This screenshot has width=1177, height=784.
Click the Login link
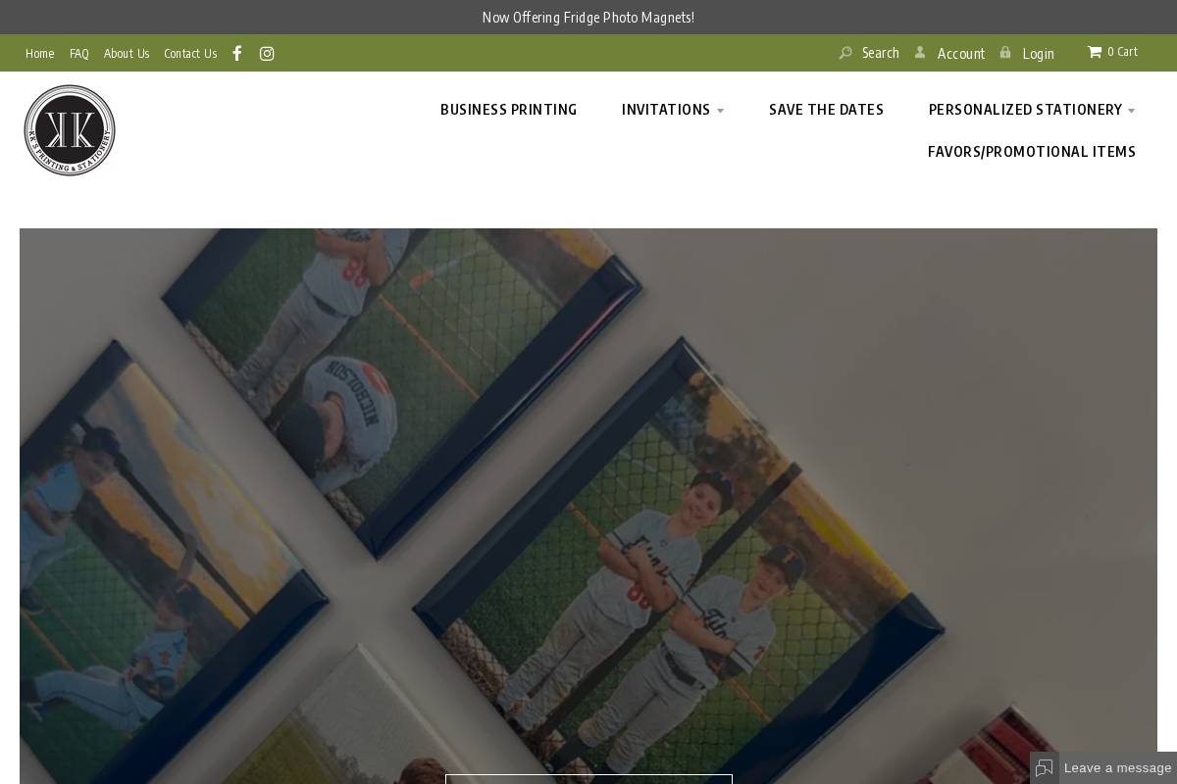click(1038, 54)
